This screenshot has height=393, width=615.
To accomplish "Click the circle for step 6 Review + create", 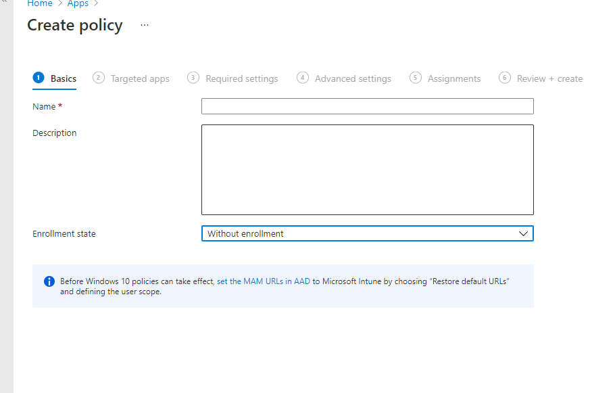I will pos(504,78).
